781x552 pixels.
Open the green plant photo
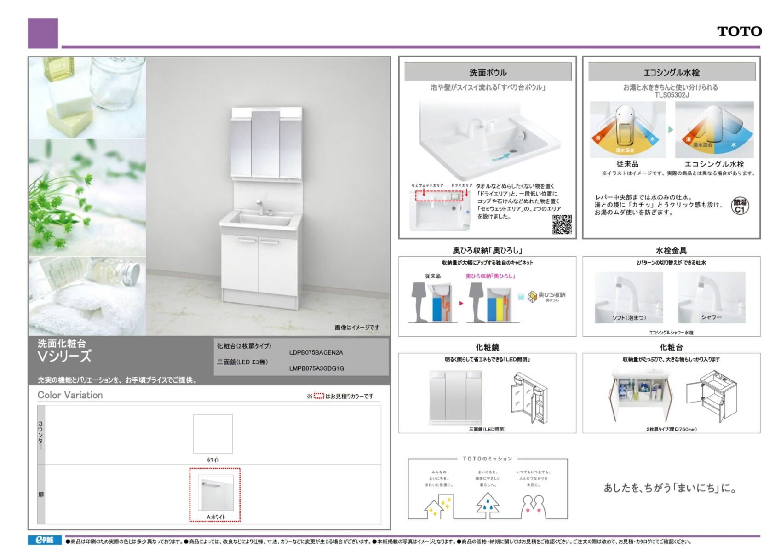87,197
